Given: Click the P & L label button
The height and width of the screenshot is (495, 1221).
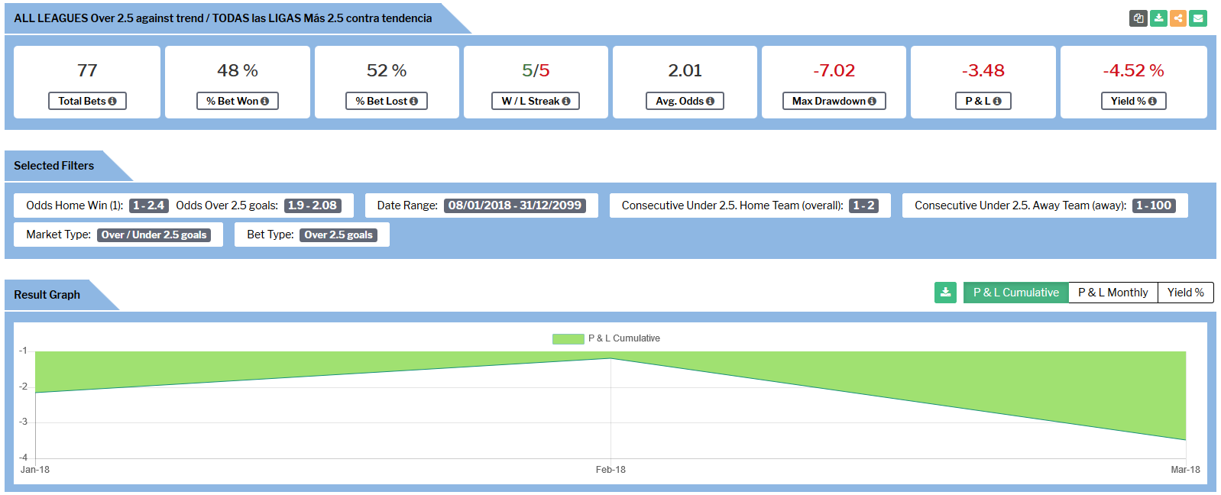Looking at the screenshot, I should coord(983,101).
